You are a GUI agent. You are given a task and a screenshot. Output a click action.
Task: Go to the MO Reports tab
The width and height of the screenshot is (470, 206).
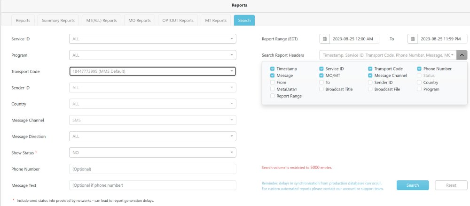point(140,21)
